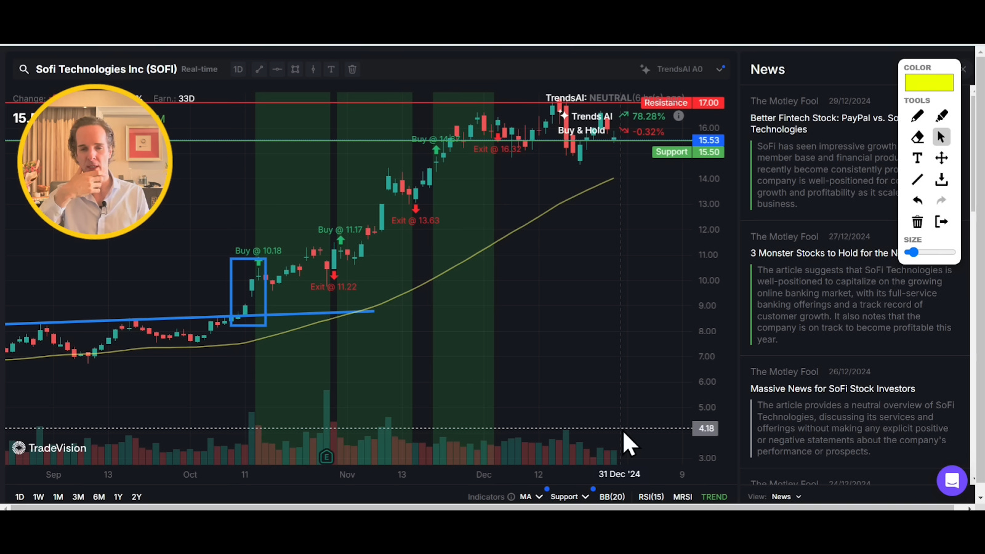Click The Motley Fool source dated 27/12/2024
985x554 pixels.
tap(784, 236)
